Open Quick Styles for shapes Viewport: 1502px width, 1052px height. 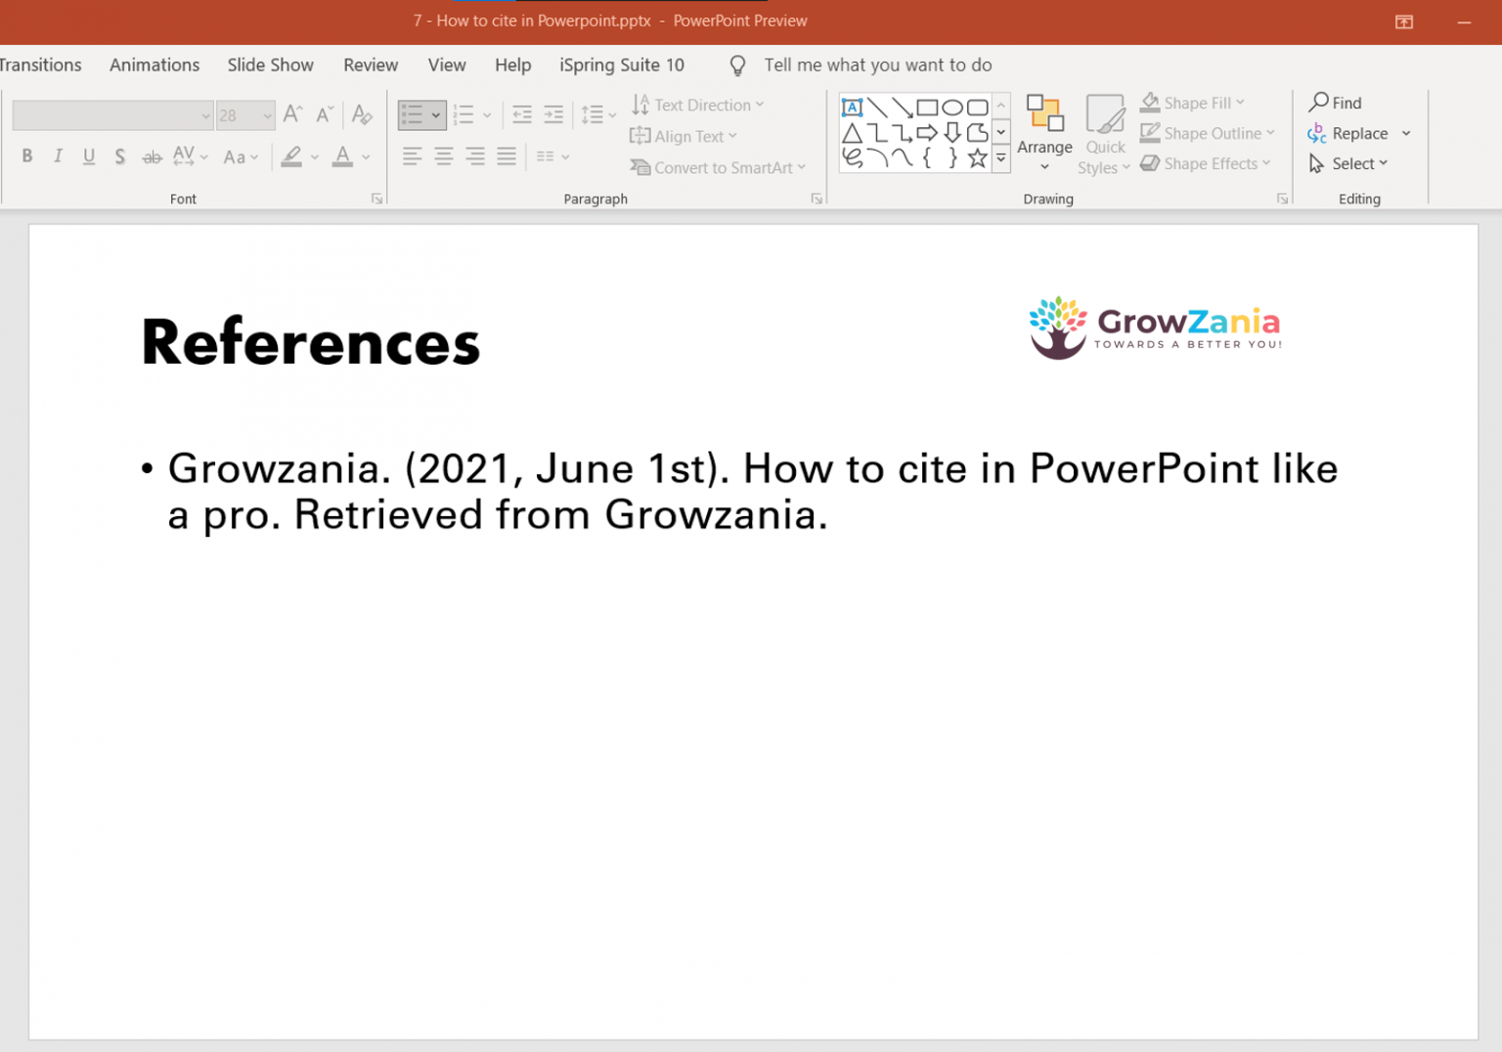(1104, 134)
